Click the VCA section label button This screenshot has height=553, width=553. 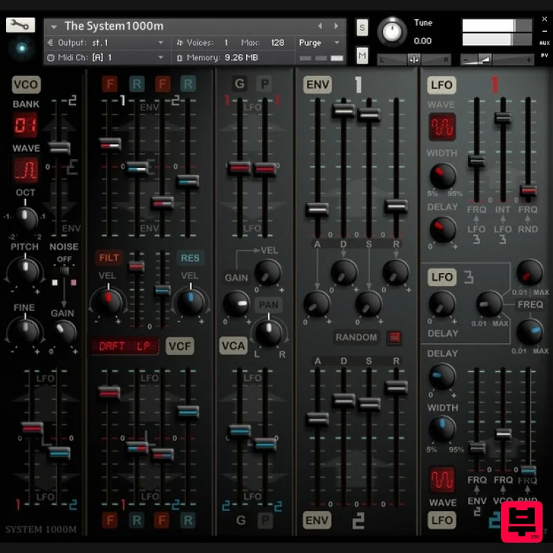[x=233, y=346]
